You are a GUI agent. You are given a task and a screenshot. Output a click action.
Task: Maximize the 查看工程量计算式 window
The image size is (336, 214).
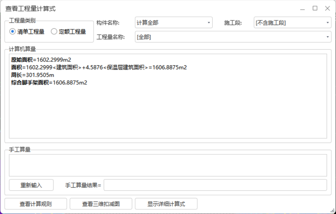point(315,8)
